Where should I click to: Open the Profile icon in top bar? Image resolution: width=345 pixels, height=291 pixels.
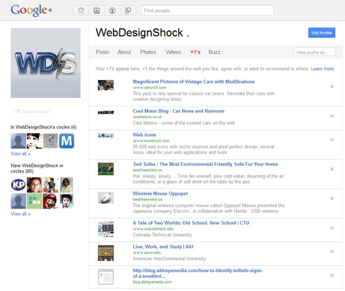112,10
